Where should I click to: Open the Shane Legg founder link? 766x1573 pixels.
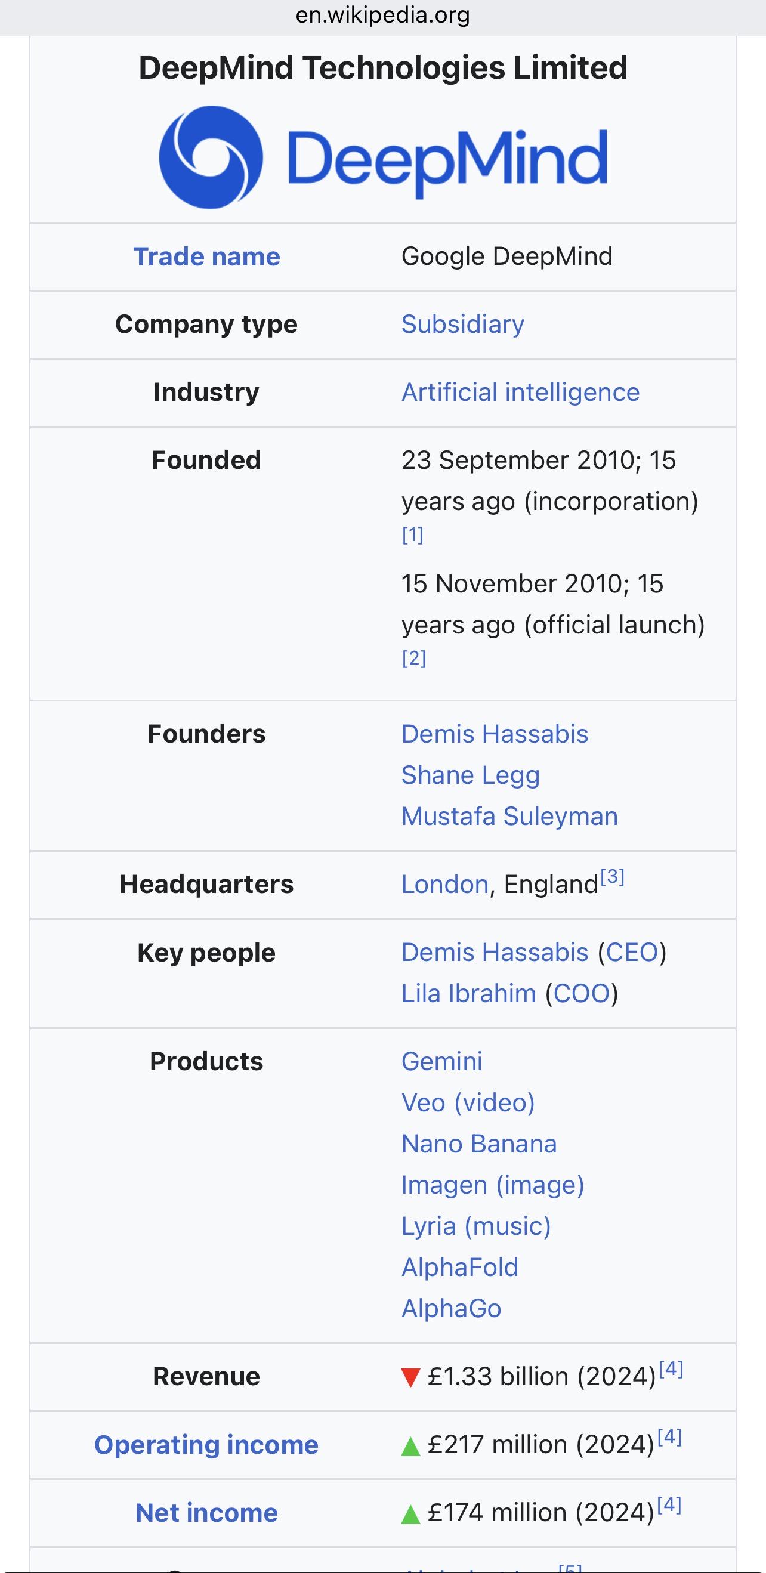tap(470, 775)
